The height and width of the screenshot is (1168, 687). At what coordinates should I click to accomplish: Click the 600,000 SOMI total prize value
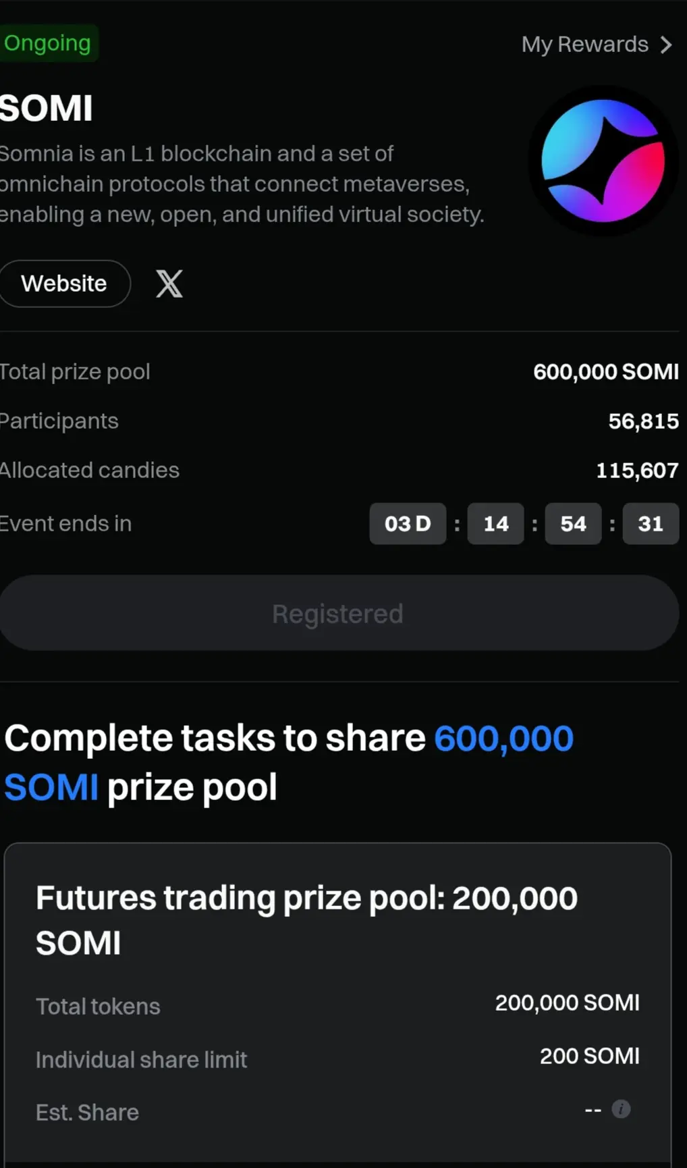tap(606, 371)
